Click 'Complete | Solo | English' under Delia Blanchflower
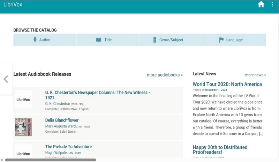The width and height of the screenshot is (279, 162). [61, 132]
